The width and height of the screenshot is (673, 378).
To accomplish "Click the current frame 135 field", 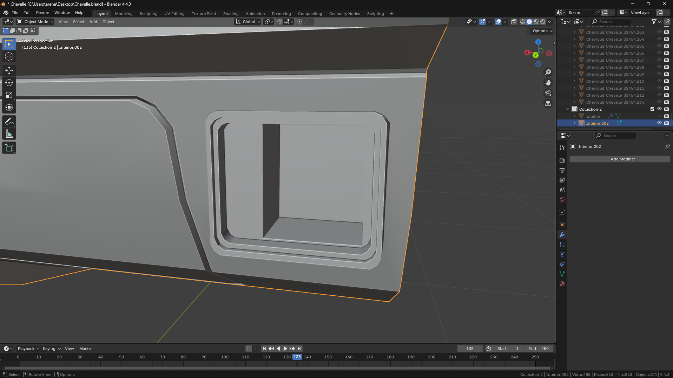I will [x=470, y=349].
